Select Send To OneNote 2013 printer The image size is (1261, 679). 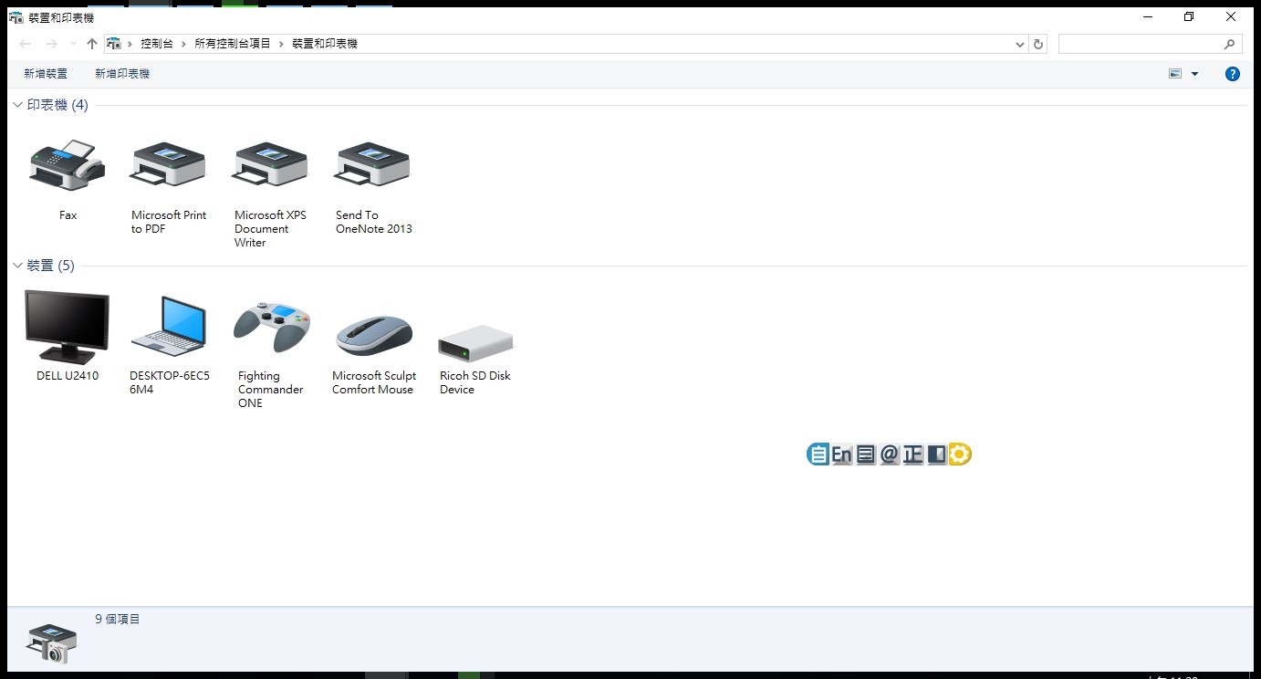click(x=373, y=166)
